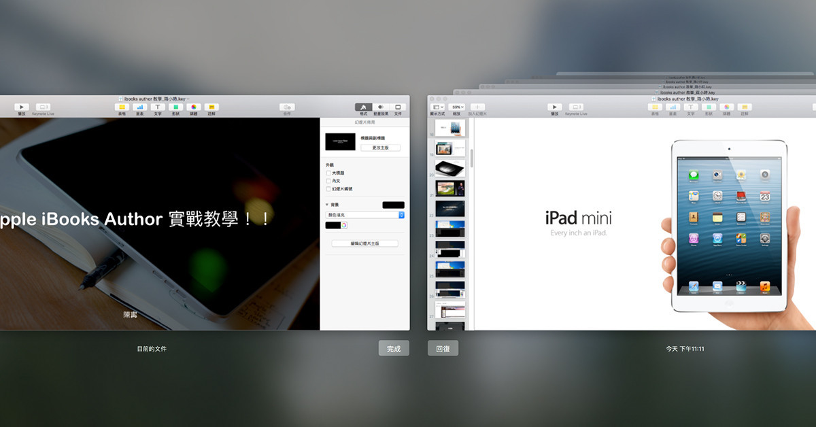Image resolution: width=816 pixels, height=427 pixels.
Task: Open the media (媒體) picker in left toolbar
Action: coord(194,107)
